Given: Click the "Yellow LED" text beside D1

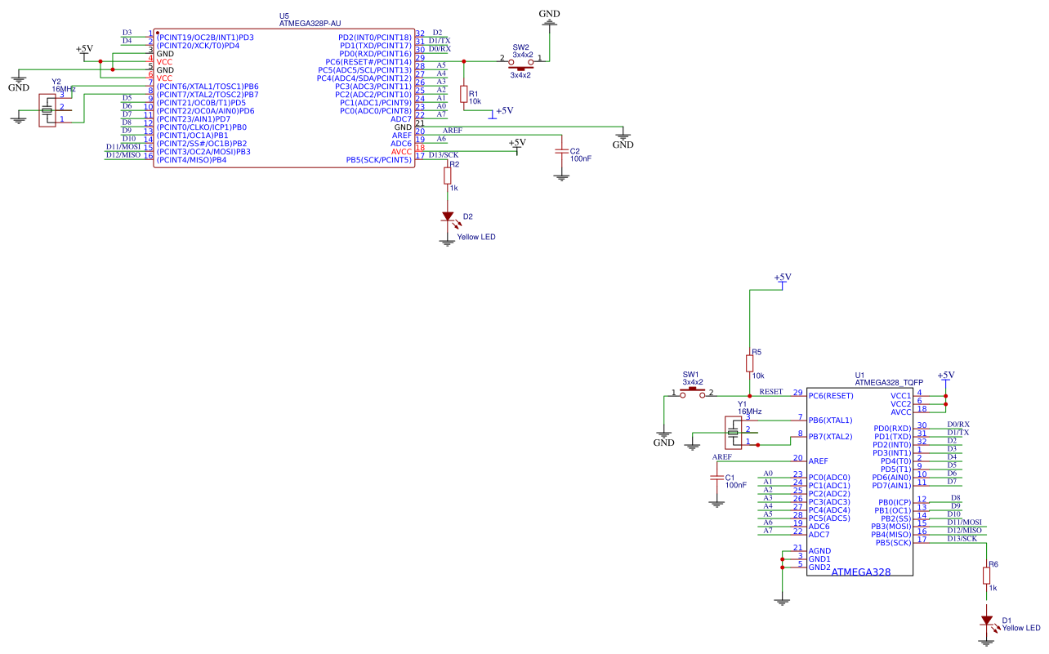Looking at the screenshot, I should point(1021,628).
